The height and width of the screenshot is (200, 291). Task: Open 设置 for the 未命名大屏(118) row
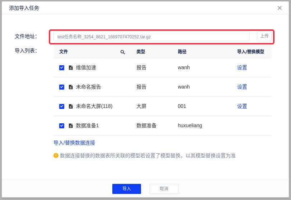coord(242,106)
